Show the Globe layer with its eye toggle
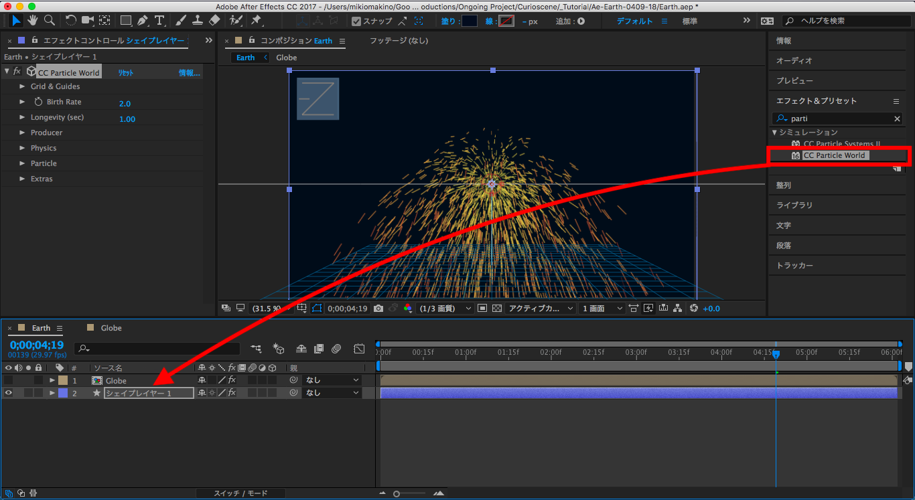Viewport: 915px width, 500px height. click(8, 380)
